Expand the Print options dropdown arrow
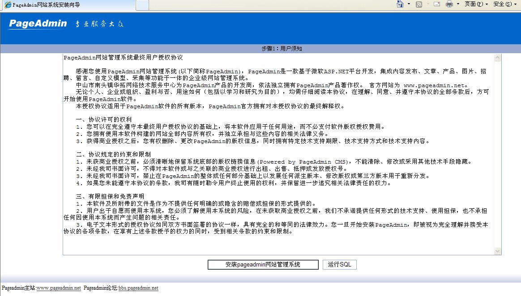 pyautogui.click(x=458, y=4)
